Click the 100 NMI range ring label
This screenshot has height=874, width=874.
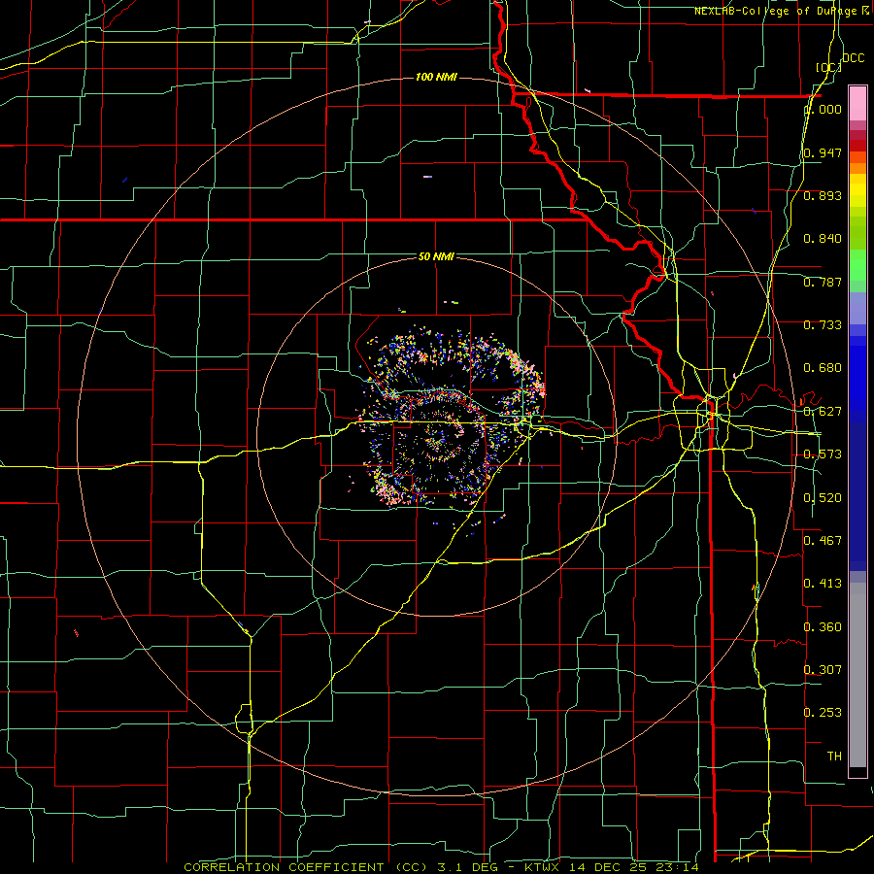click(436, 77)
